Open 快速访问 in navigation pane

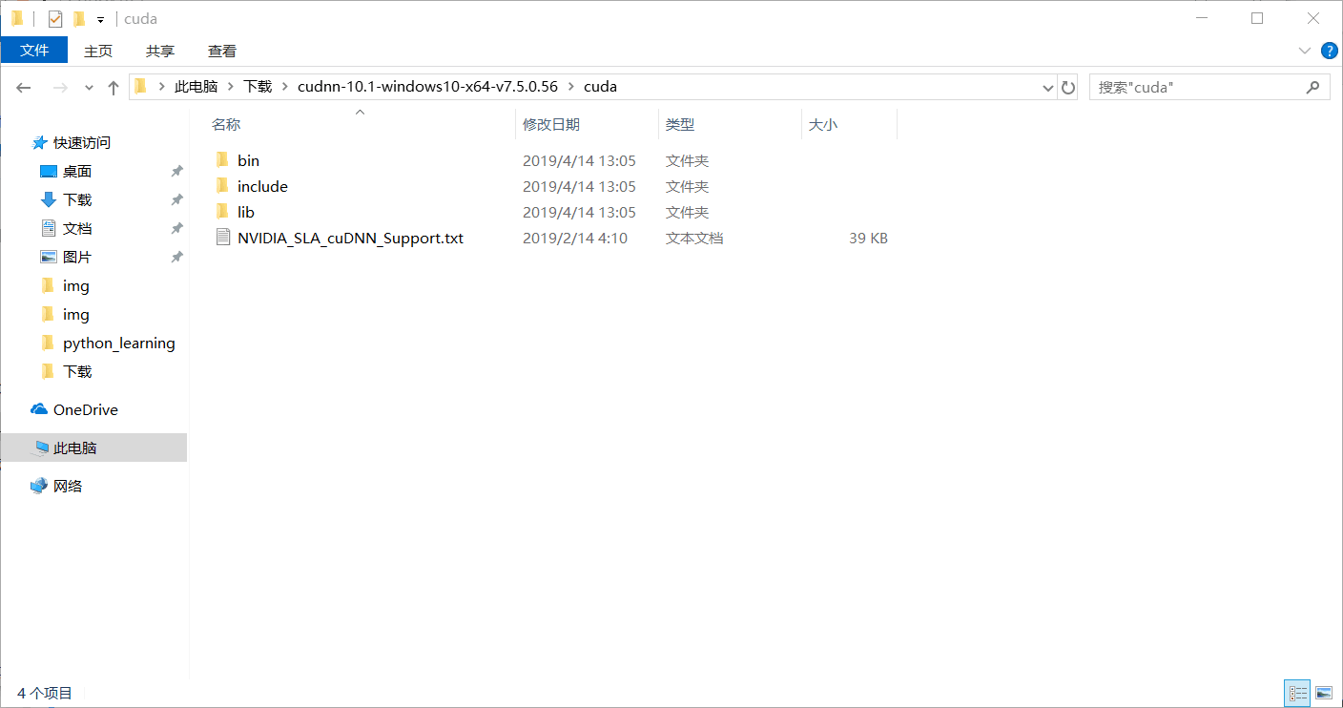[x=82, y=142]
